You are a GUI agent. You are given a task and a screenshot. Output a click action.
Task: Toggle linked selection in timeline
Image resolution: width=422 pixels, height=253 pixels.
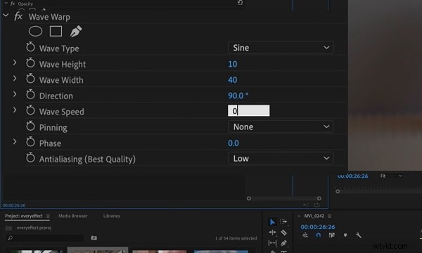coord(331,235)
